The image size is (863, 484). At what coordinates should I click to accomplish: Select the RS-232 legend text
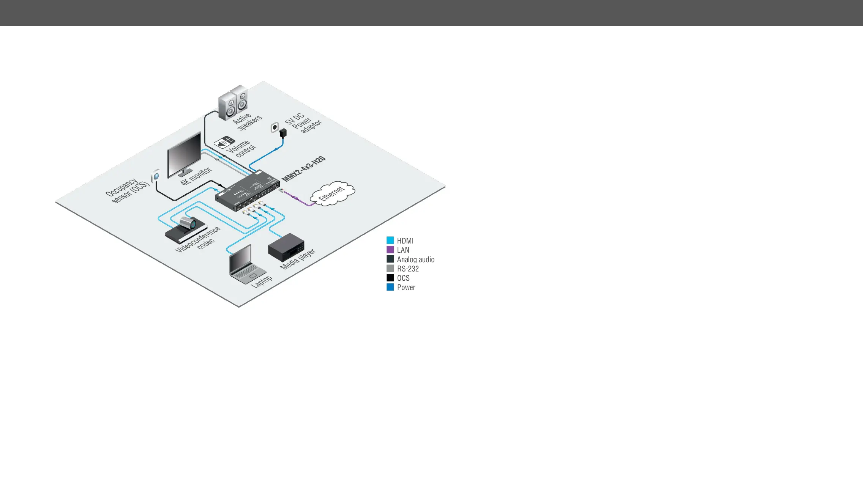[408, 269]
